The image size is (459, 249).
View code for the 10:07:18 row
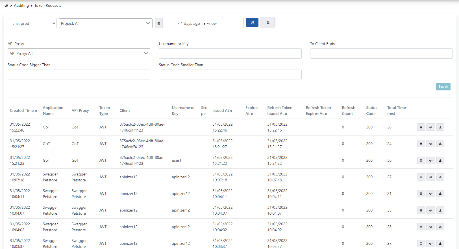(430, 177)
